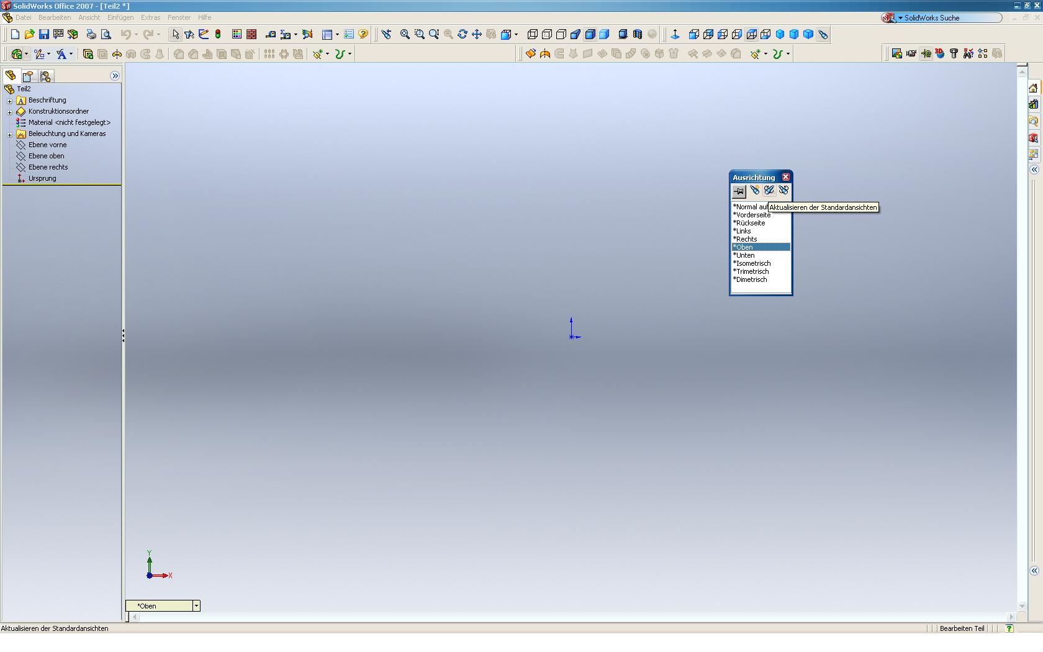
Task: Open the SolidWorks Resources home tab
Action: [x=1033, y=88]
